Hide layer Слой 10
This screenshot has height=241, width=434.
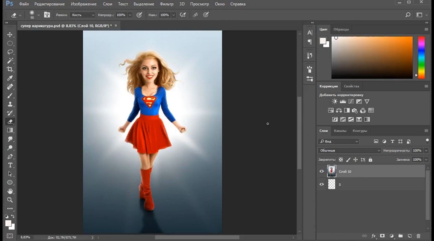(x=322, y=172)
